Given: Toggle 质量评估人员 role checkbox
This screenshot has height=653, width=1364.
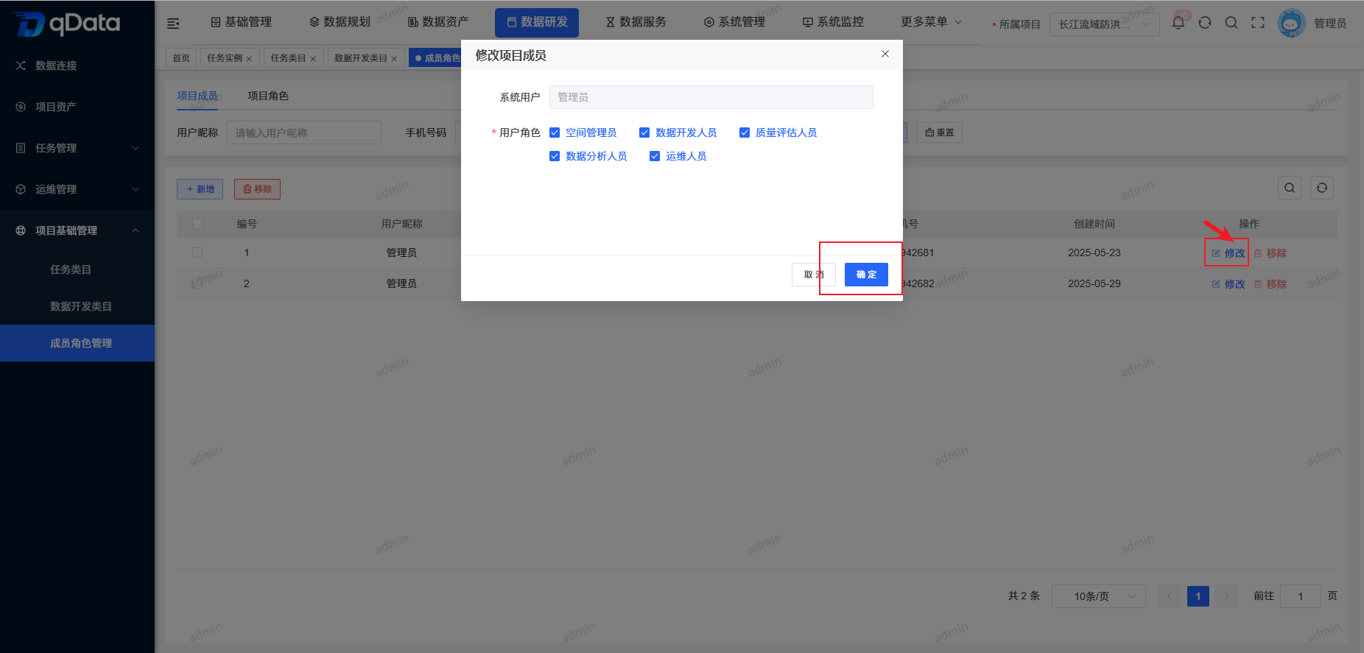Looking at the screenshot, I should tap(745, 133).
